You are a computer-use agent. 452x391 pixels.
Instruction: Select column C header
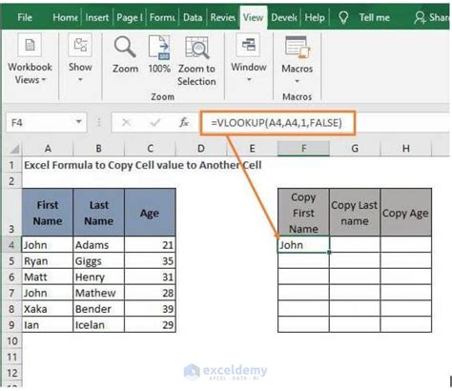(150, 149)
